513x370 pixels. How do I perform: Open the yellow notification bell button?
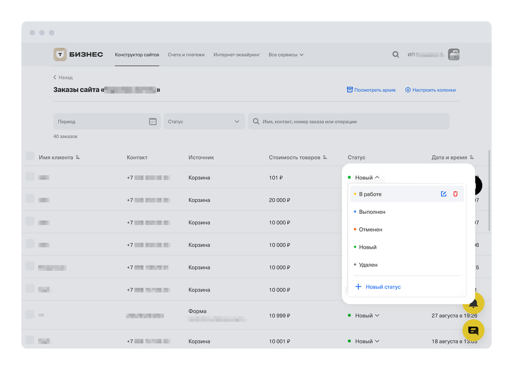473,304
